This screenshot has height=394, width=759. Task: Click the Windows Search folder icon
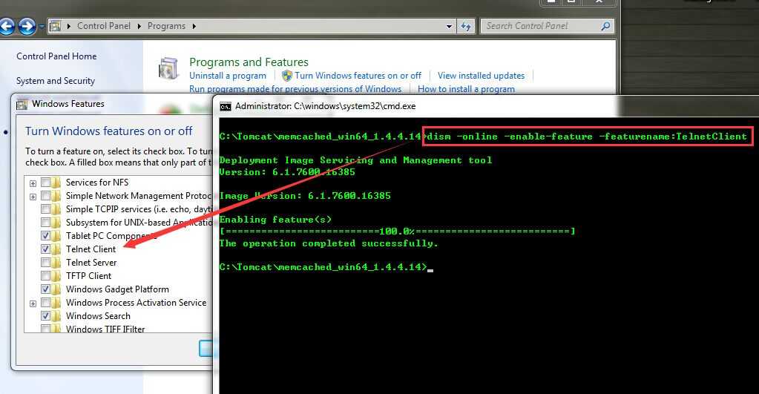coord(56,316)
